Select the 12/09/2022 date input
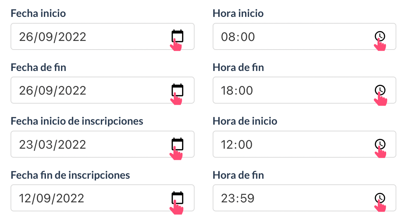The image size is (408, 220). tap(102, 198)
